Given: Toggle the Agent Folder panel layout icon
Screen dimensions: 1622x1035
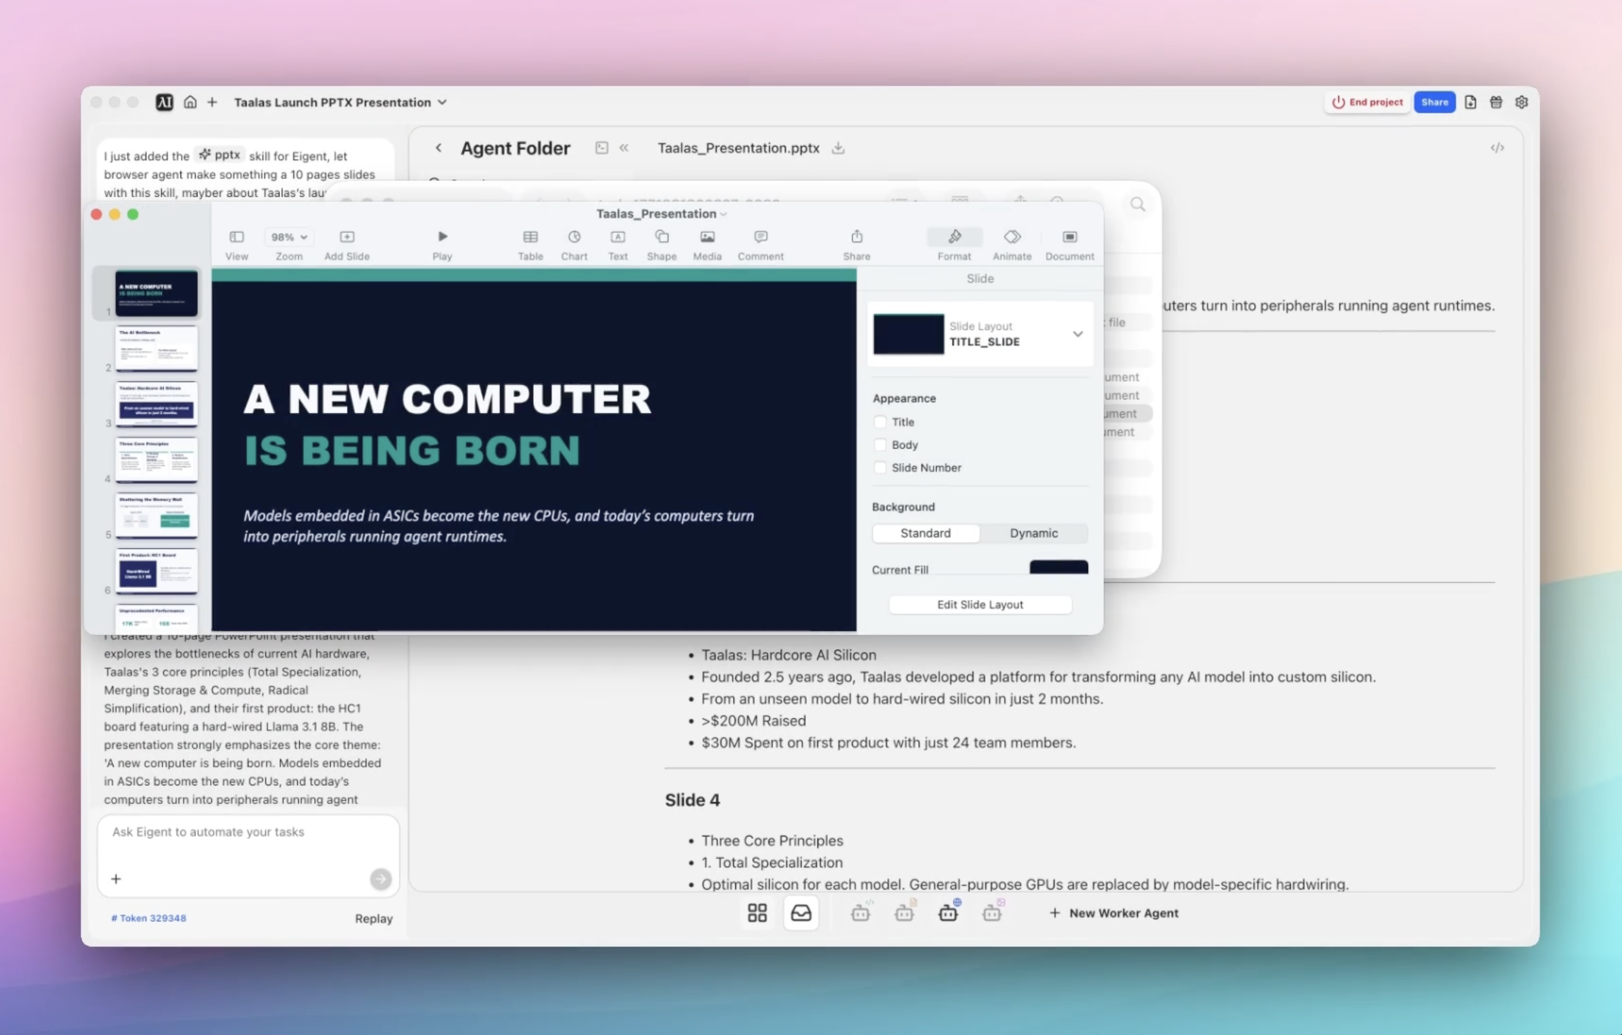Looking at the screenshot, I should point(601,148).
